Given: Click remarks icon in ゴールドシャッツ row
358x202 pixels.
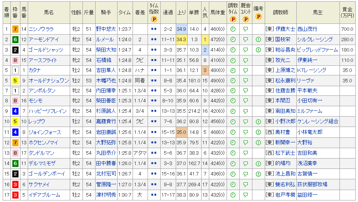Looking at the screenshot, I should coord(258,50).
